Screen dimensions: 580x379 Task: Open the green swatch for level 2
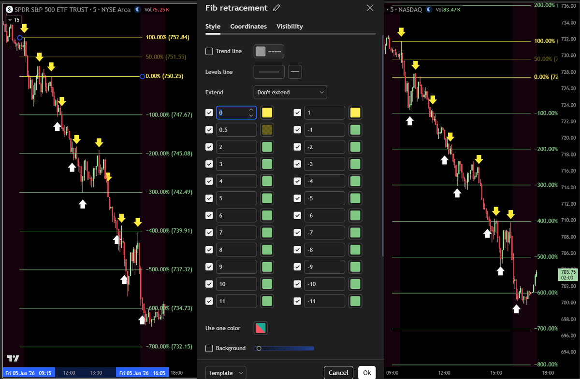pyautogui.click(x=267, y=147)
